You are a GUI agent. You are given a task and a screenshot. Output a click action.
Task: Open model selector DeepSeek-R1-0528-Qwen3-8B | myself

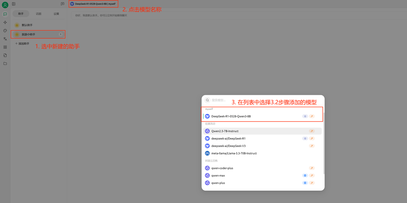(93, 4)
